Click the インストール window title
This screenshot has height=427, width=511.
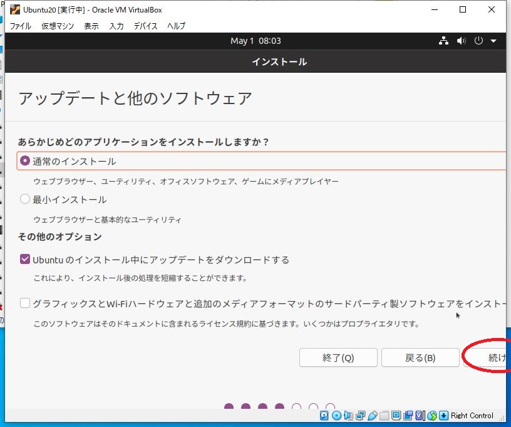279,61
